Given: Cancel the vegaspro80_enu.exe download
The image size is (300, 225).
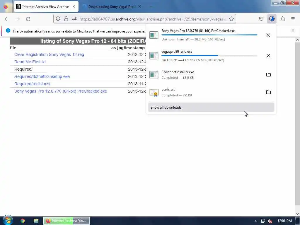Looking at the screenshot, I should [x=268, y=56].
